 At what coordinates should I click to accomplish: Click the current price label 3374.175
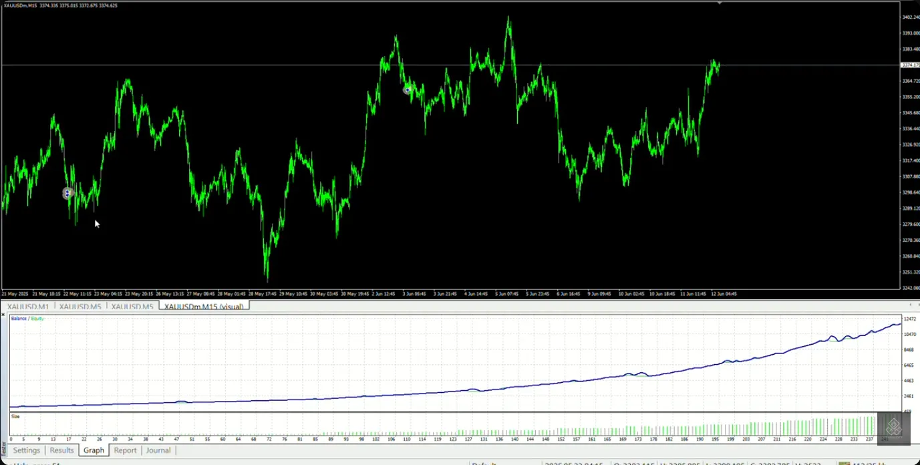(x=910, y=65)
